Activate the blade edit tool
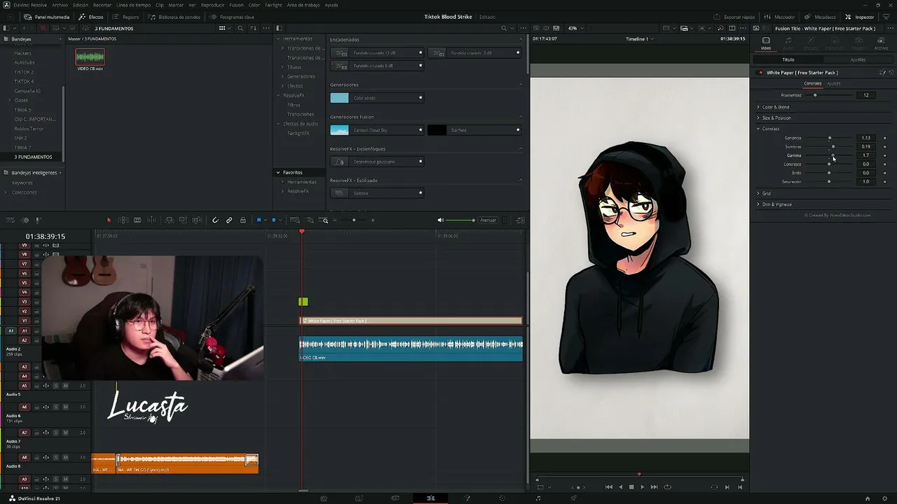 137,220
